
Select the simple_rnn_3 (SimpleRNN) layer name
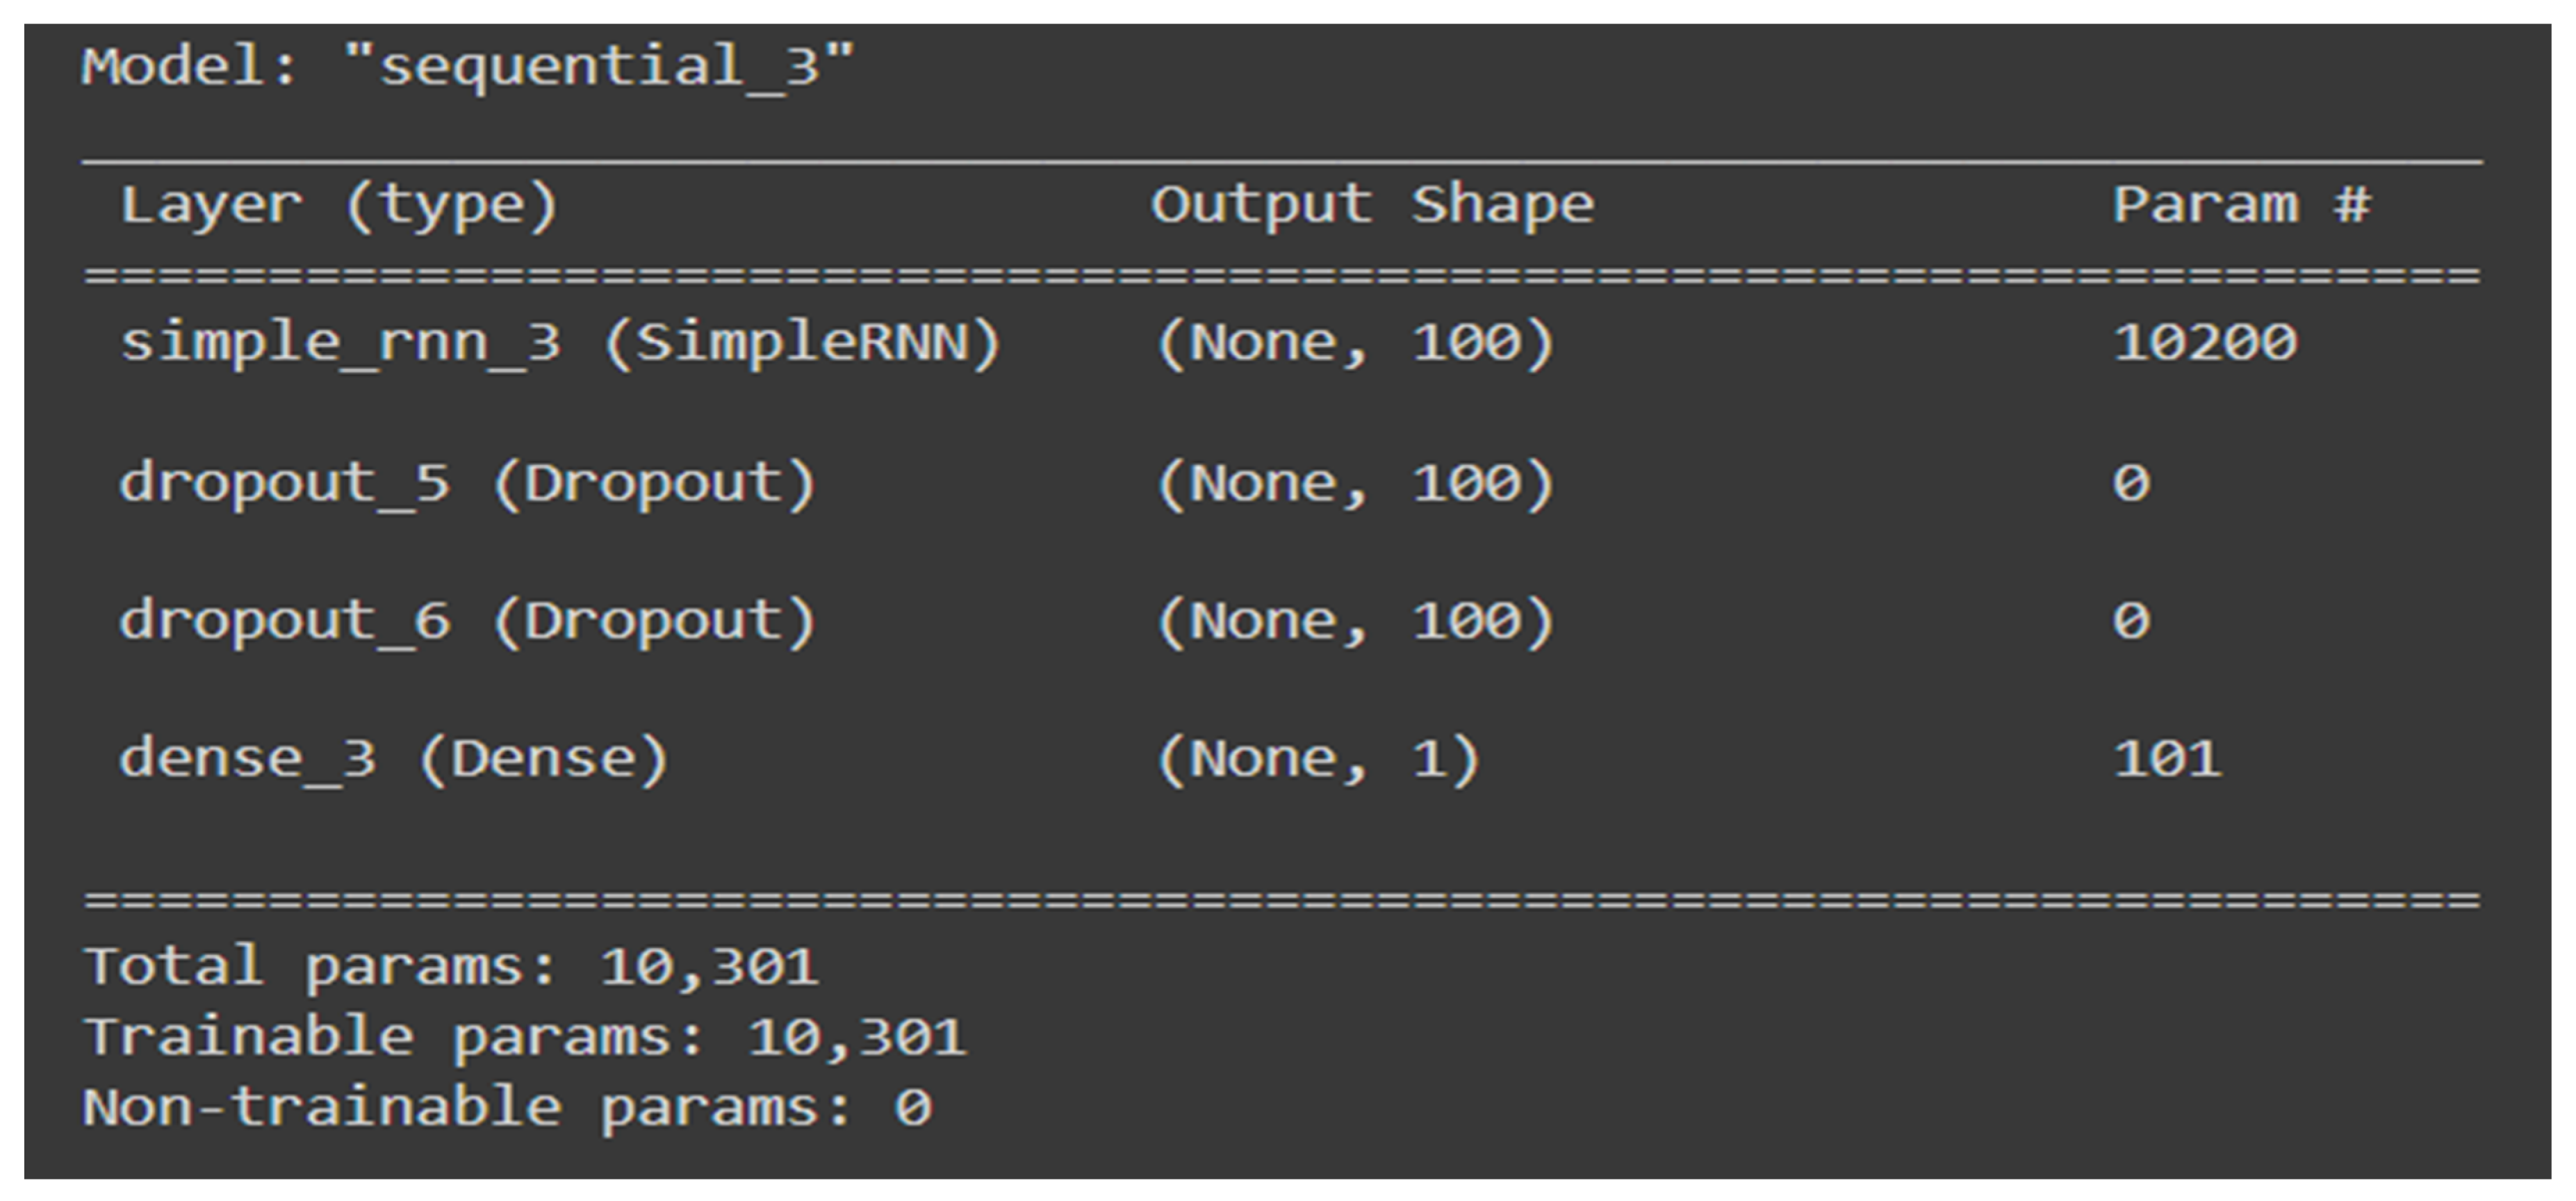pos(559,344)
